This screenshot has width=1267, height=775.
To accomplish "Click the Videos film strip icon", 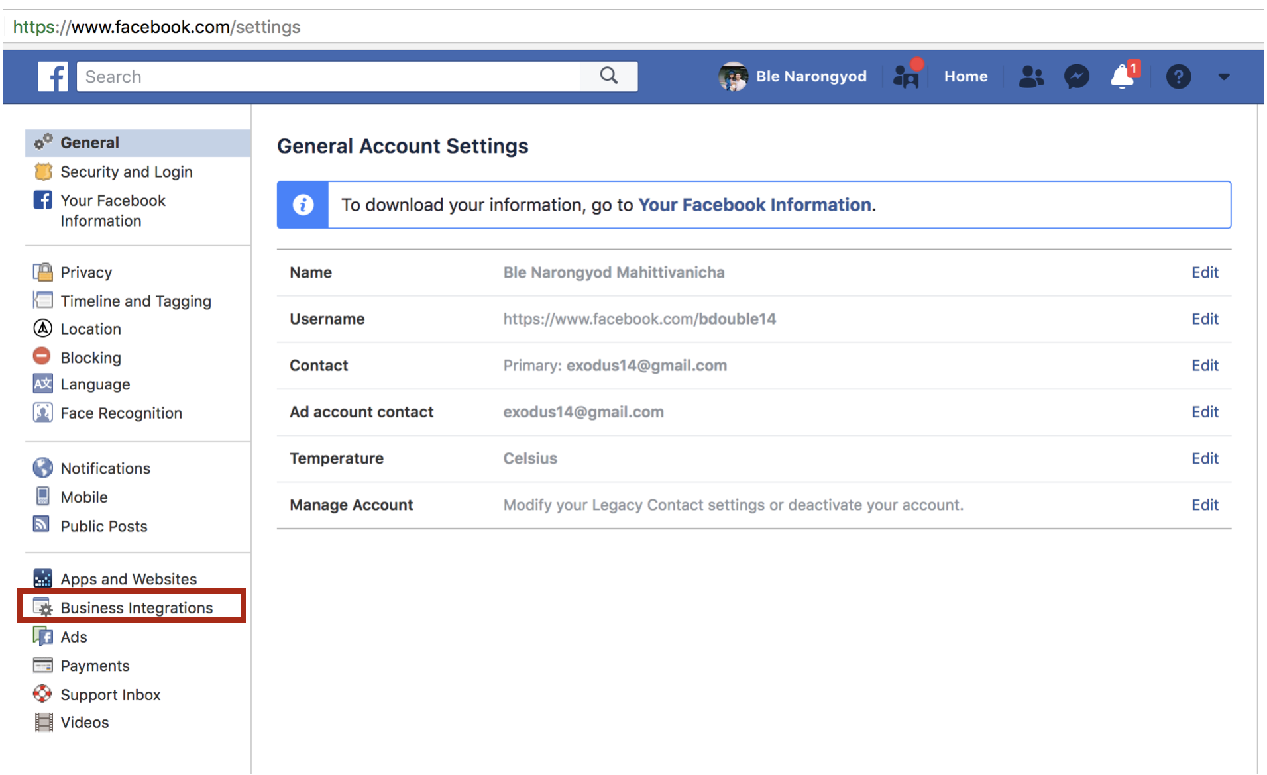I will click(44, 722).
